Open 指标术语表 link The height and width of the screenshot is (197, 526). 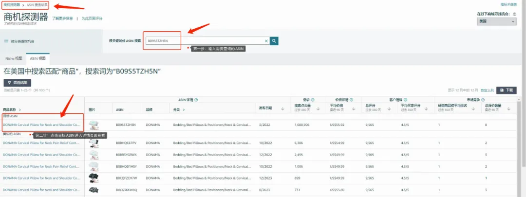508,5
